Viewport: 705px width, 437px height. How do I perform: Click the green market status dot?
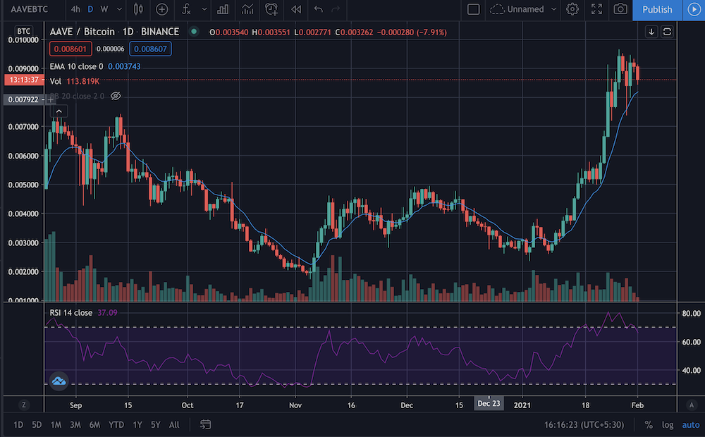click(x=194, y=32)
